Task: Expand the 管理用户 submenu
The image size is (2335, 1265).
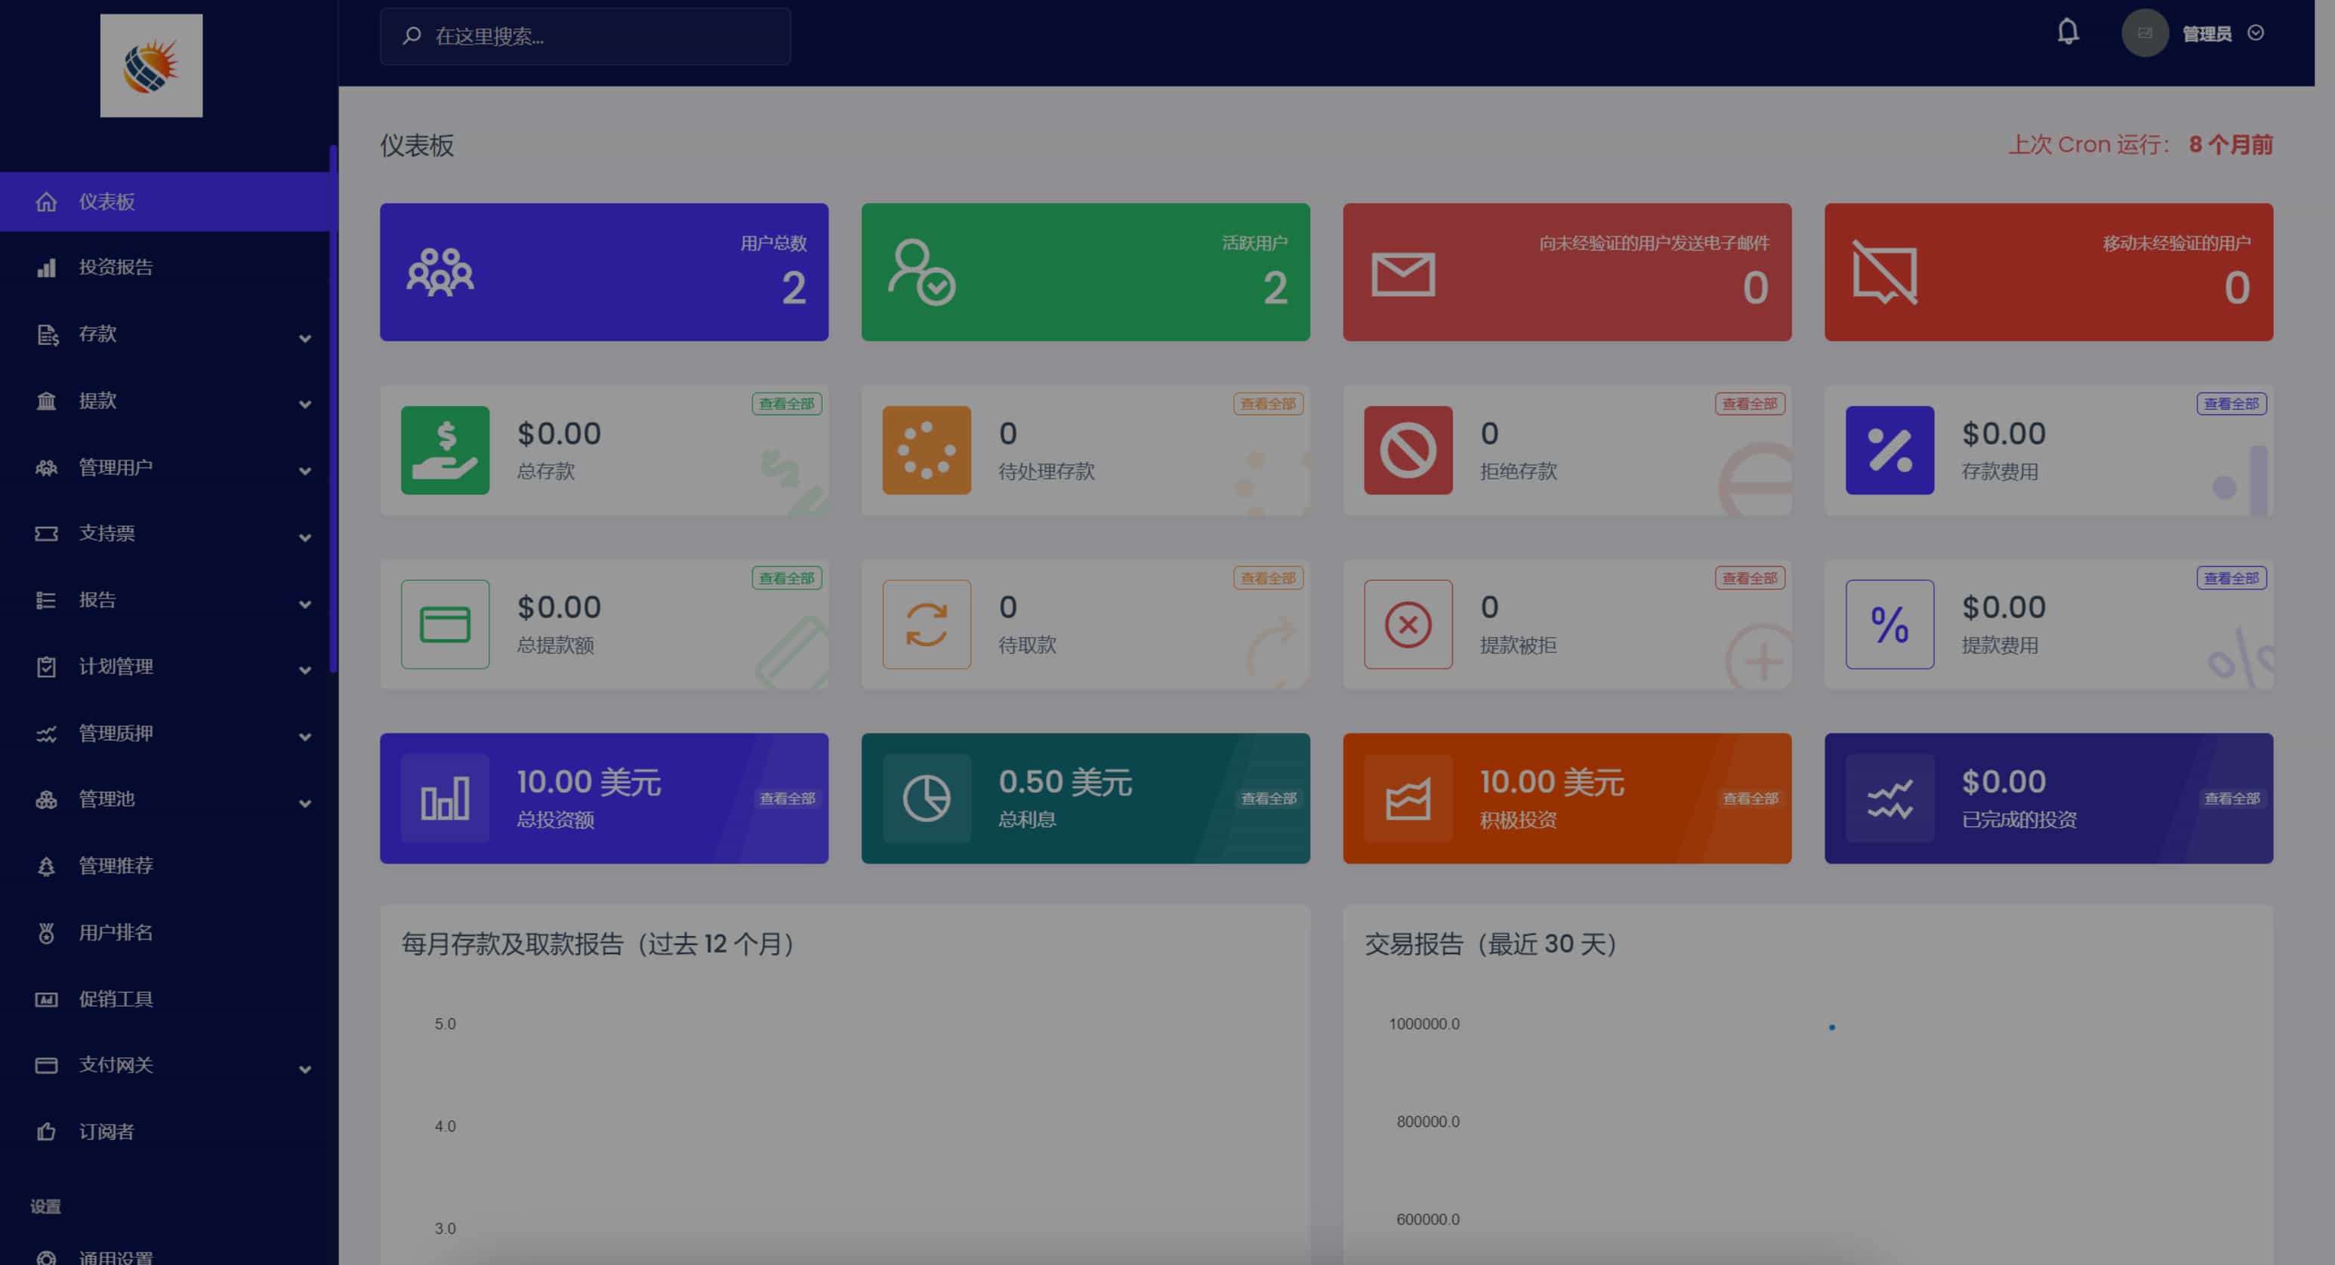Action: 304,470
